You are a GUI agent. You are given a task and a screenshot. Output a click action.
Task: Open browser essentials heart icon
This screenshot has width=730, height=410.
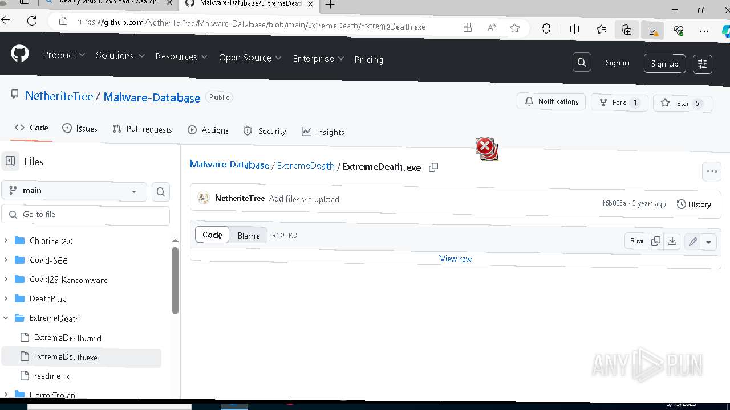[679, 31]
